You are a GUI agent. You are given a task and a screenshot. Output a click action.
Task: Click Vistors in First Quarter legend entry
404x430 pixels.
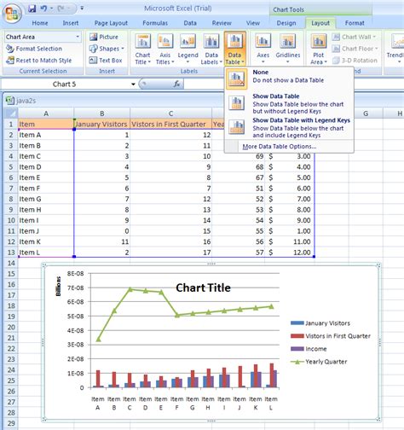coord(331,336)
